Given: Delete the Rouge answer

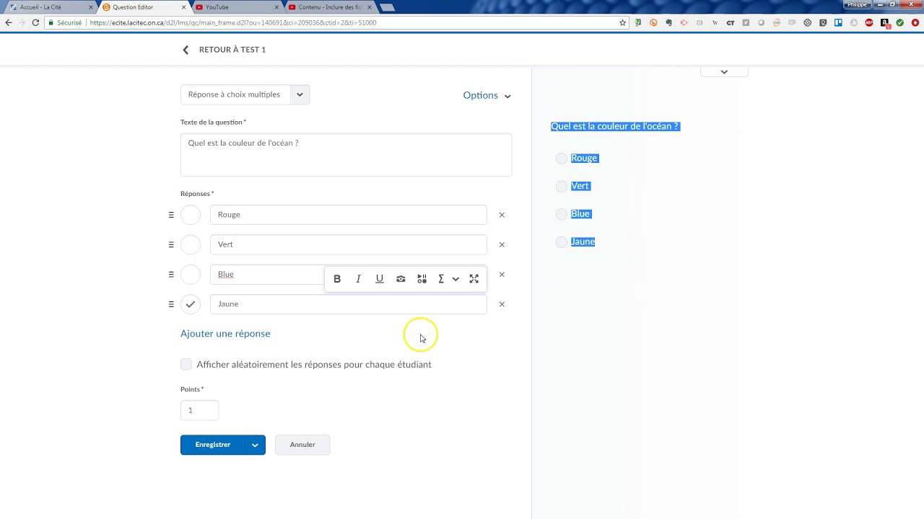Looking at the screenshot, I should coord(502,215).
